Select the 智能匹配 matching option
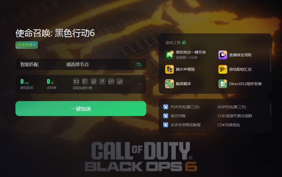Screen dimensions: 282x177 pos(29,64)
